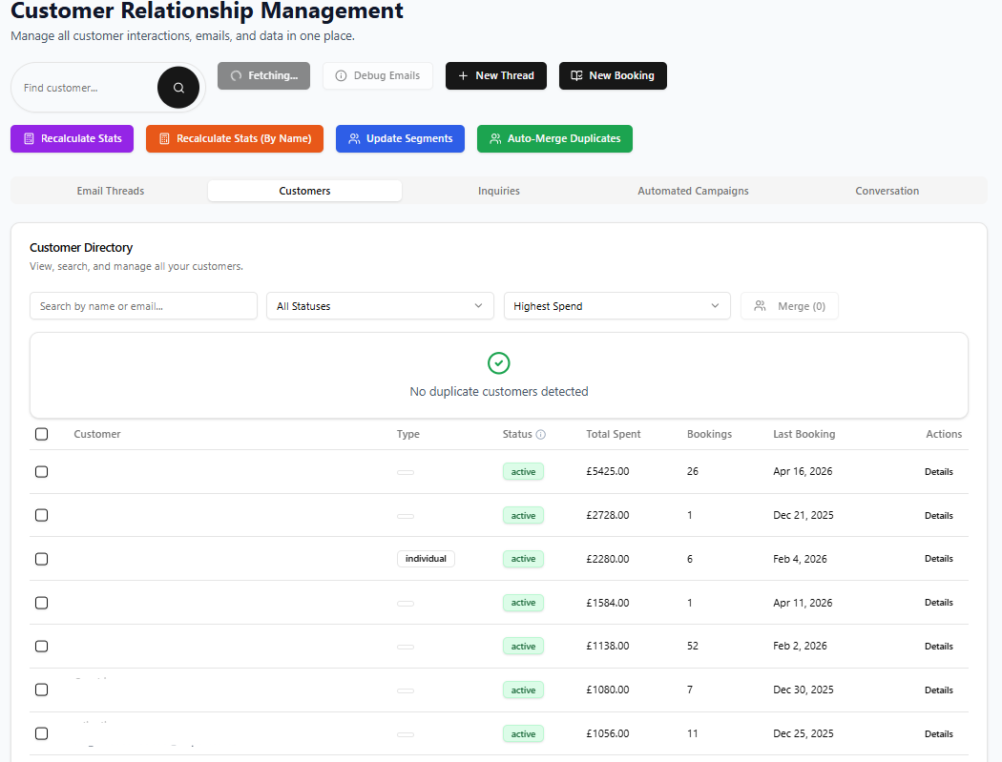1002x762 pixels.
Task: Click the Search by name or email field
Action: (143, 306)
